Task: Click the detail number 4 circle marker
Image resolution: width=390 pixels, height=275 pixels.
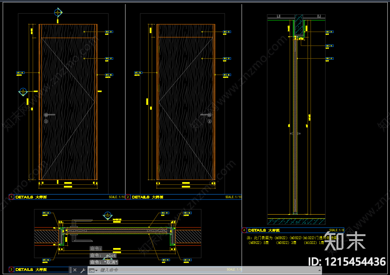Action: (x=244, y=230)
